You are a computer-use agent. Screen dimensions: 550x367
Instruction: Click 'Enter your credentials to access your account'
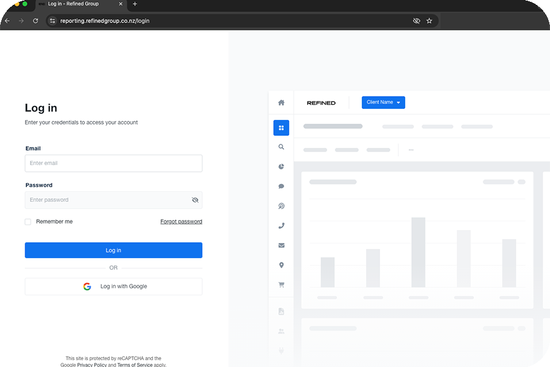tap(81, 122)
